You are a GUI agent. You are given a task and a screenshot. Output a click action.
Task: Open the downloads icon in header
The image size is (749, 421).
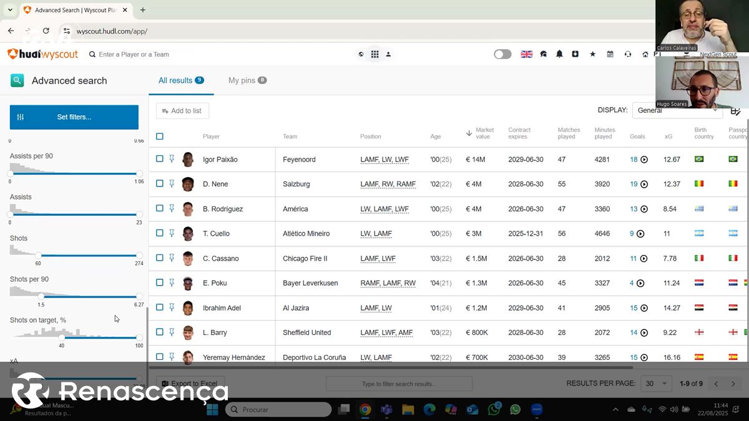pos(575,54)
